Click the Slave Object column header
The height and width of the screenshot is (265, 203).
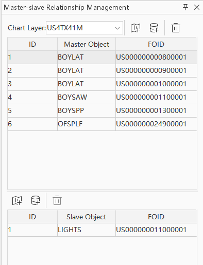[87, 217]
